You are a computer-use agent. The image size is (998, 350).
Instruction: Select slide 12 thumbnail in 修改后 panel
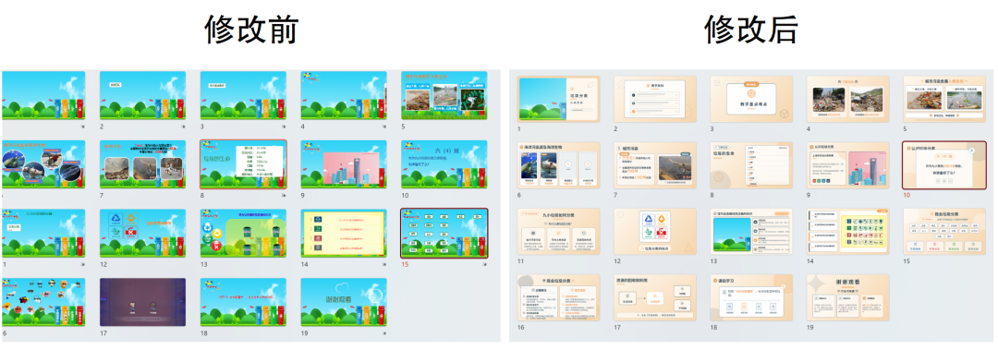tap(655, 231)
